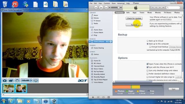Open Movies in the iTunes library

point(96,18)
